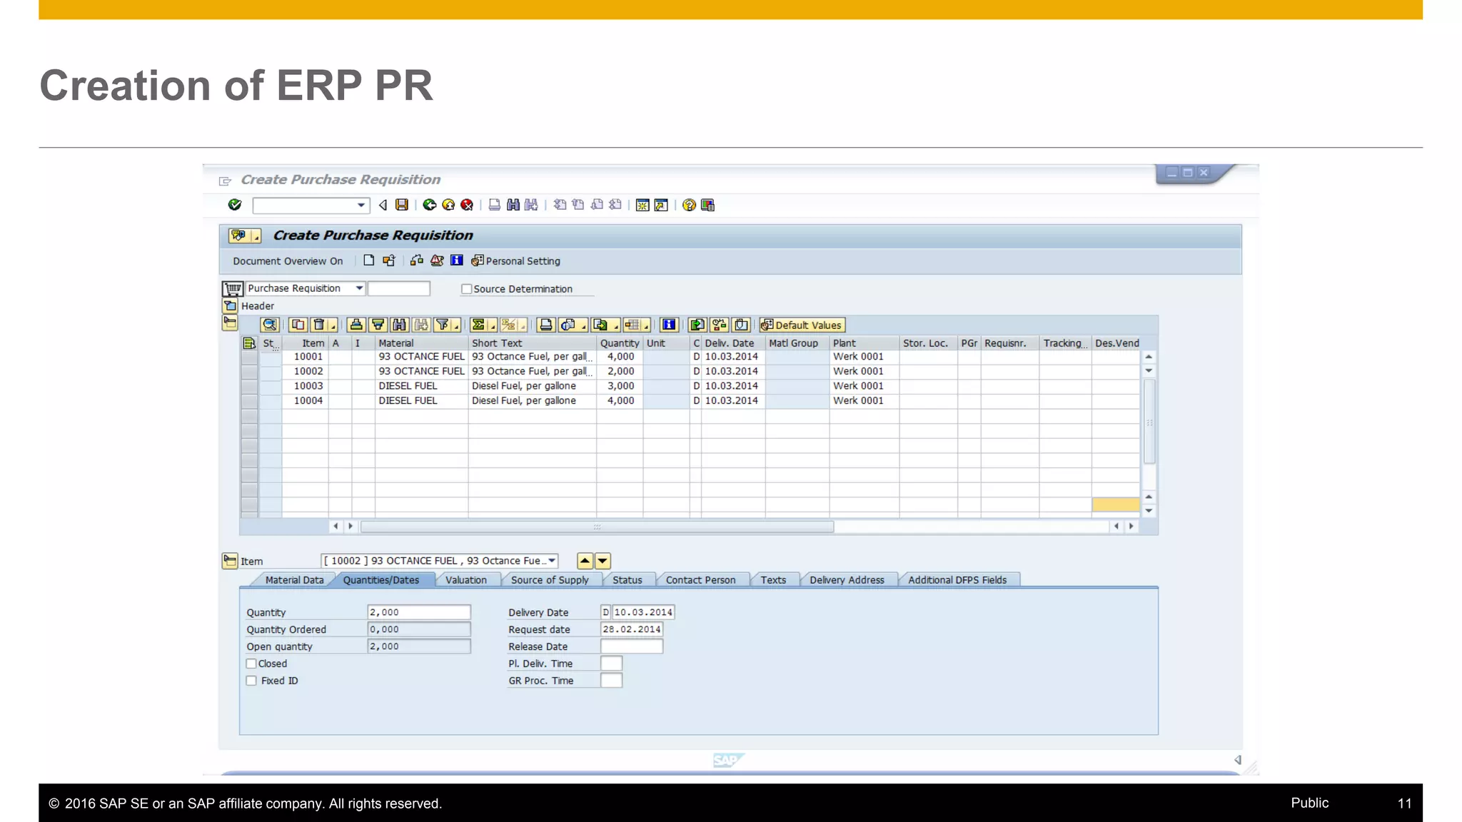1462x822 pixels.
Task: Switch to the Quantities/Dates tab
Action: tap(381, 580)
